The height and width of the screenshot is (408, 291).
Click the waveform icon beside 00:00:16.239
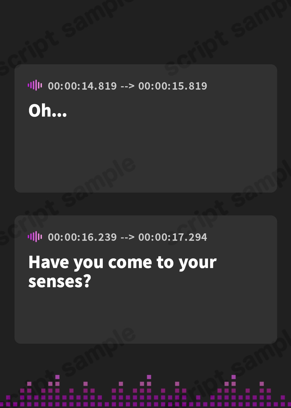point(35,237)
